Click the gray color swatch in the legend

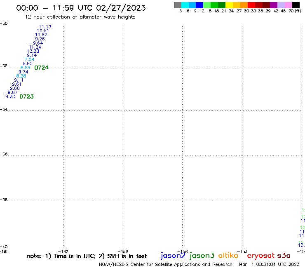(x=178, y=5)
